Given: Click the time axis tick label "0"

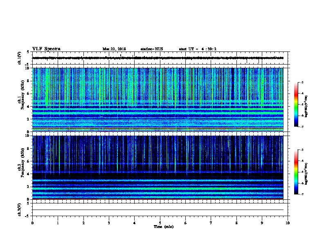Looking at the screenshot, I should [32, 223].
